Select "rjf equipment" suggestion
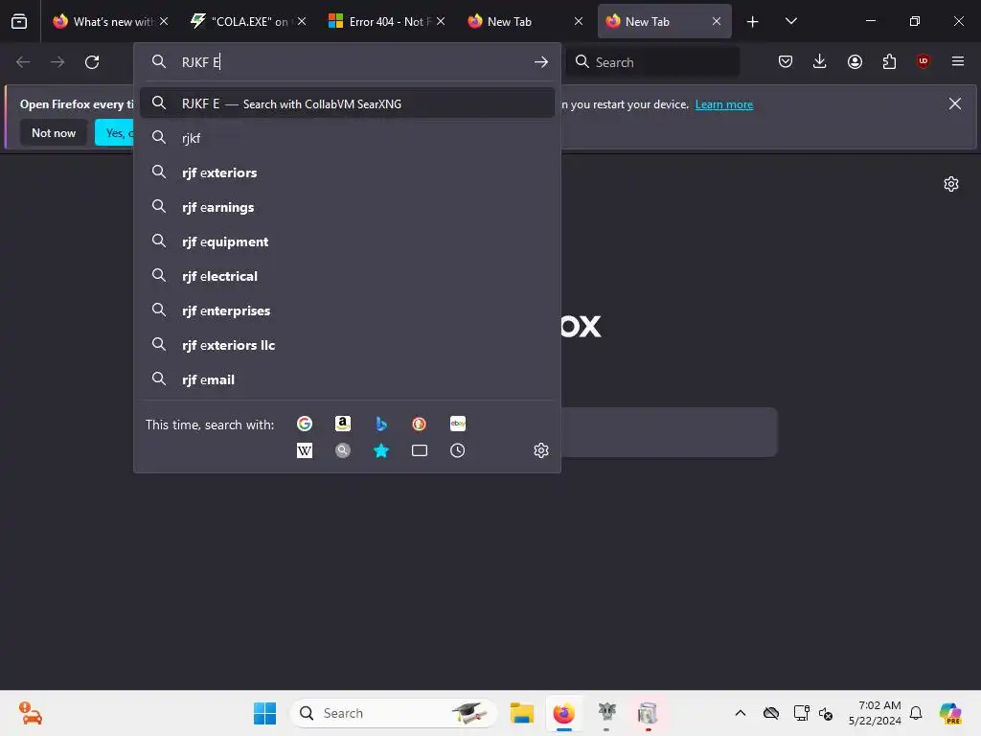Viewport: 981px width, 736px height. point(347,241)
